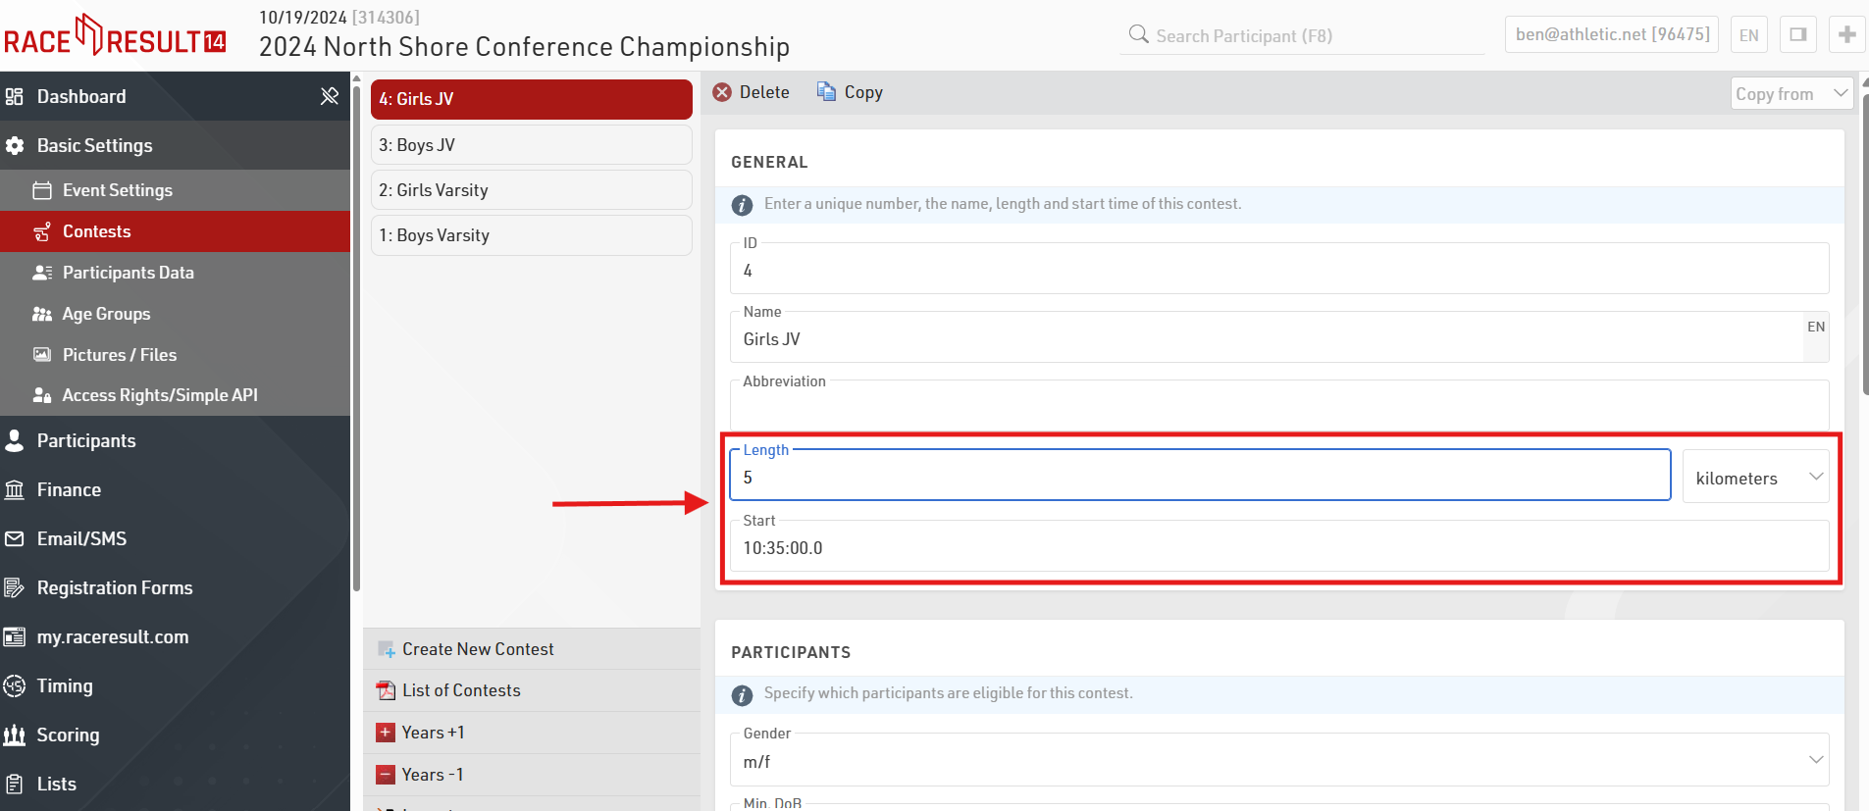
Task: Click the red Delete contest icon
Action: click(723, 92)
